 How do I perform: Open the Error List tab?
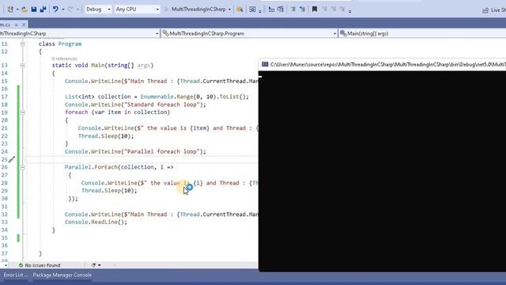pos(15,275)
